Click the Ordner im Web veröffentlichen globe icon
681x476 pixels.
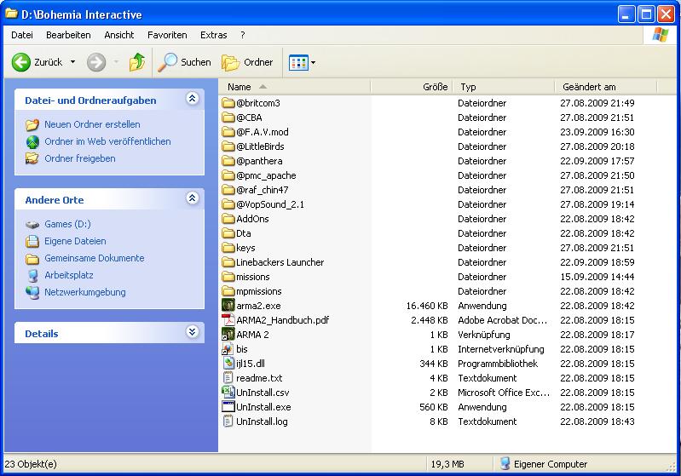tap(32, 141)
